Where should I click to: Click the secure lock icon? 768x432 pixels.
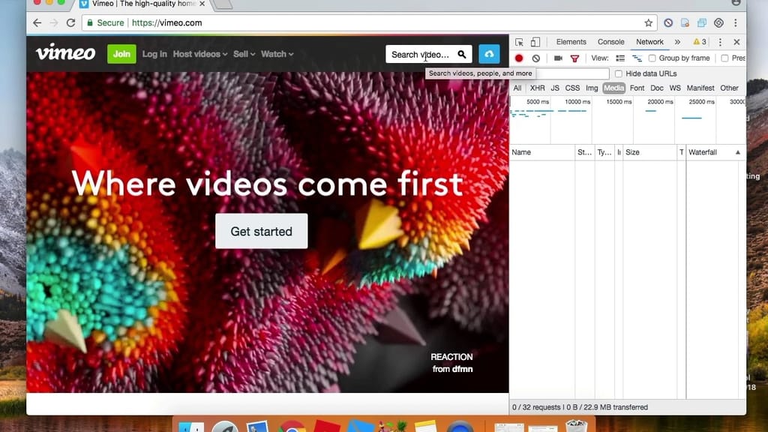click(x=90, y=22)
